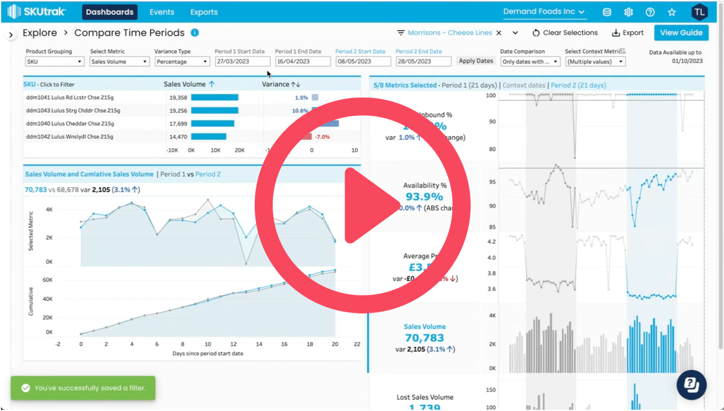Click the Period 1 Start Date field

coord(242,61)
